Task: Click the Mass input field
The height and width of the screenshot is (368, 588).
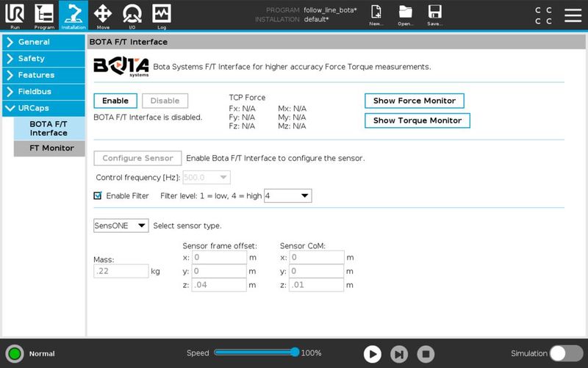Action: coord(121,271)
